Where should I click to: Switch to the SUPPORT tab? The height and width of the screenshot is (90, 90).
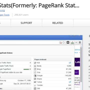(x=26, y=23)
